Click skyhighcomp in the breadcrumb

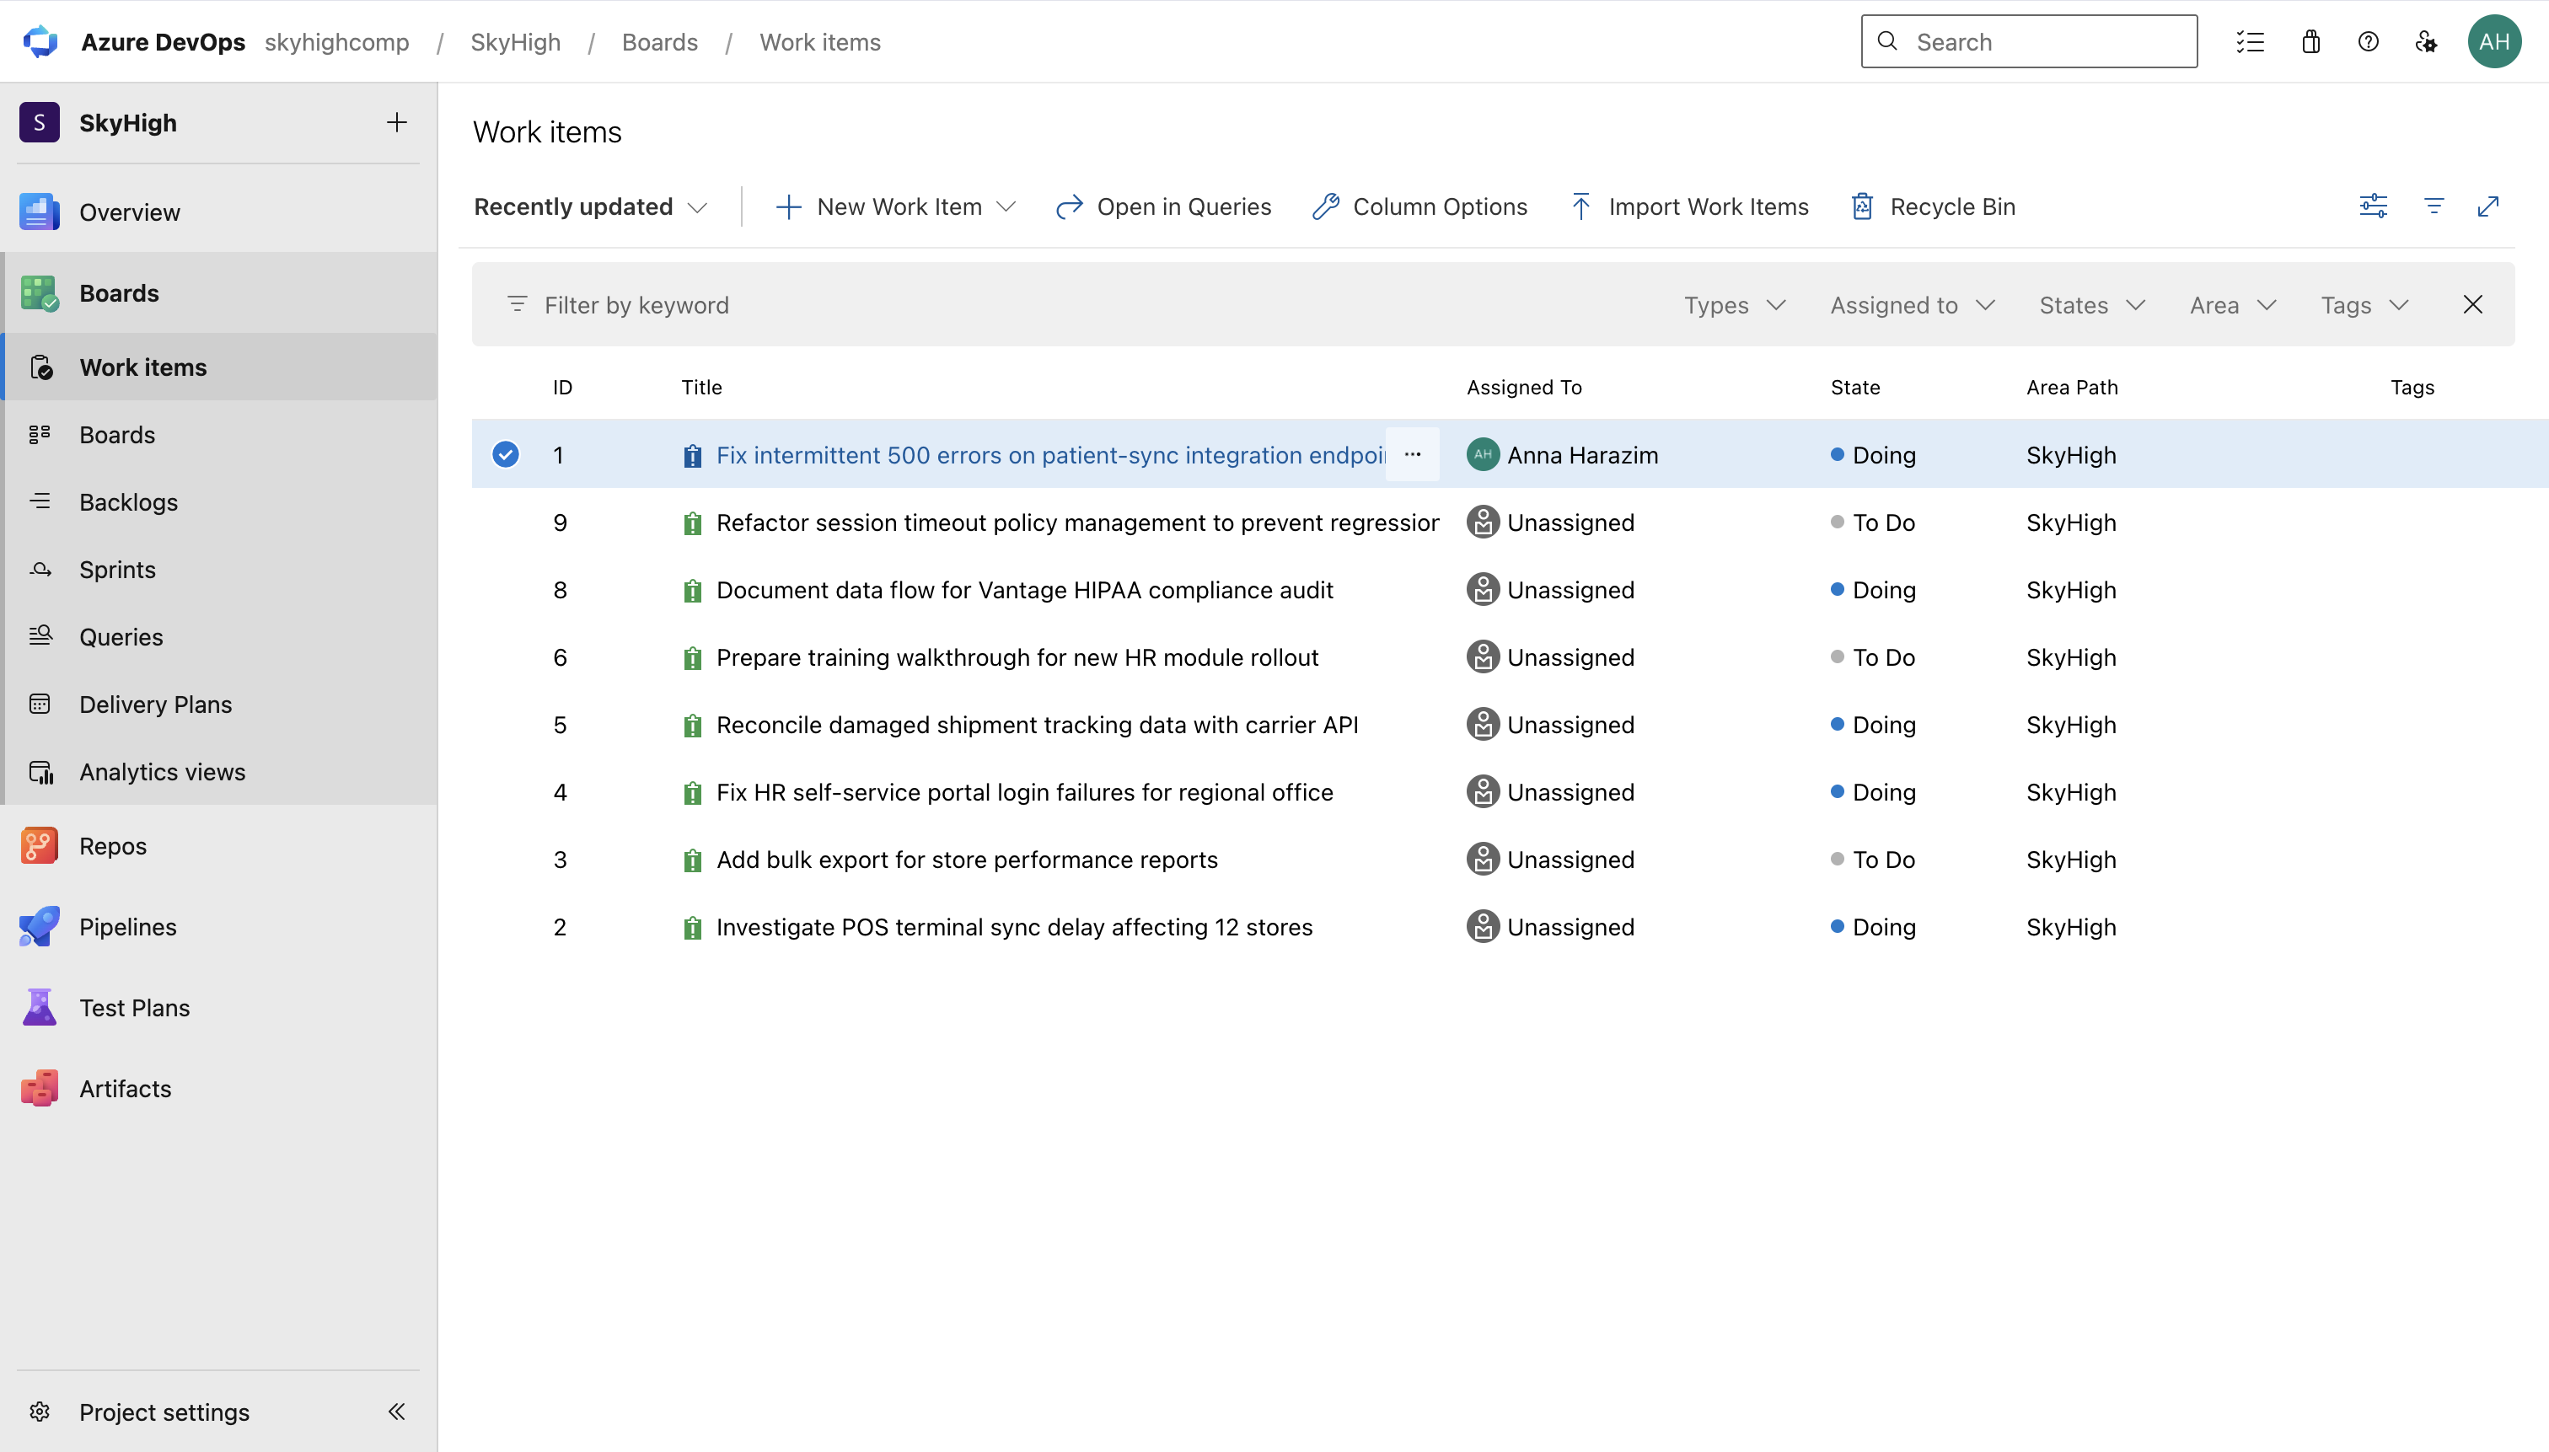point(337,42)
